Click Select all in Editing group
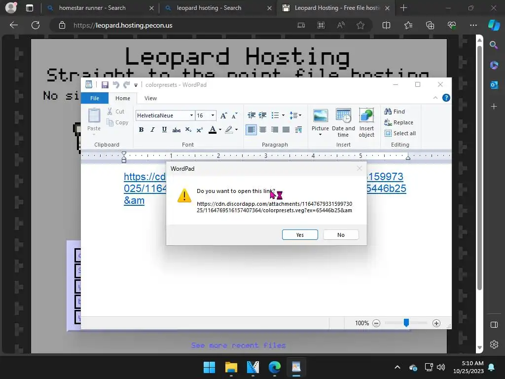This screenshot has width=505, height=379. [400, 133]
